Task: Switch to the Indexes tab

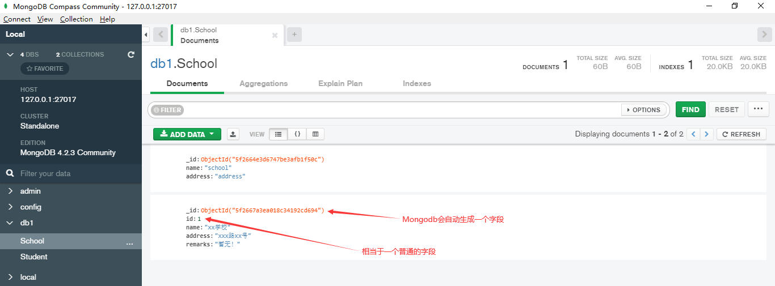Action: tap(417, 83)
